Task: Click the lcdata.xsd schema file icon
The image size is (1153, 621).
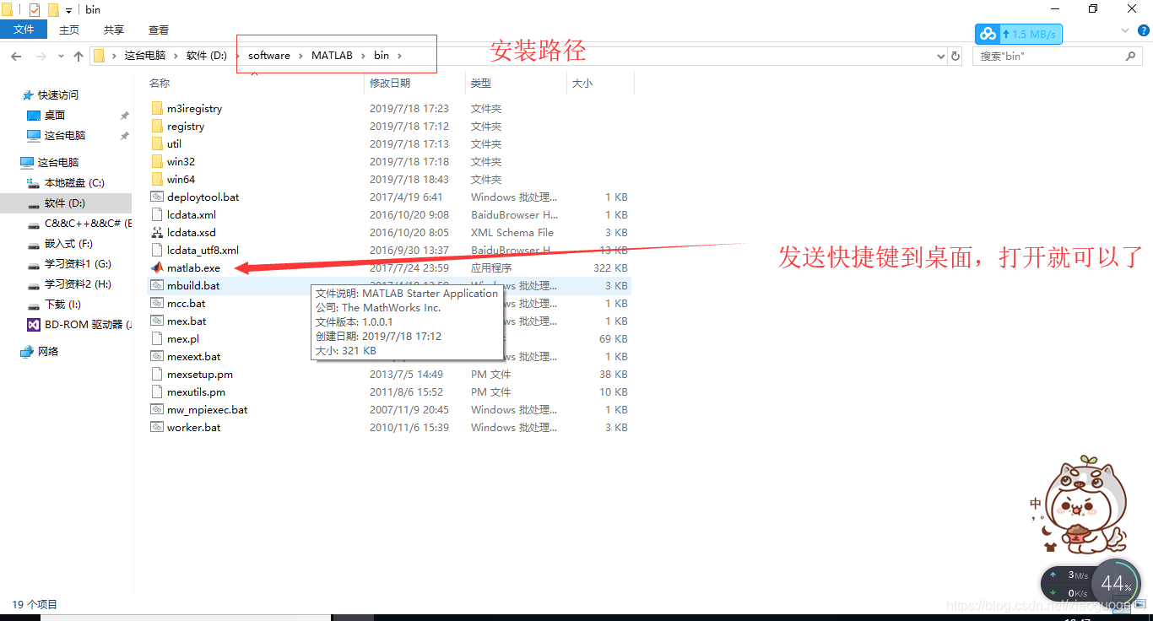Action: [156, 232]
